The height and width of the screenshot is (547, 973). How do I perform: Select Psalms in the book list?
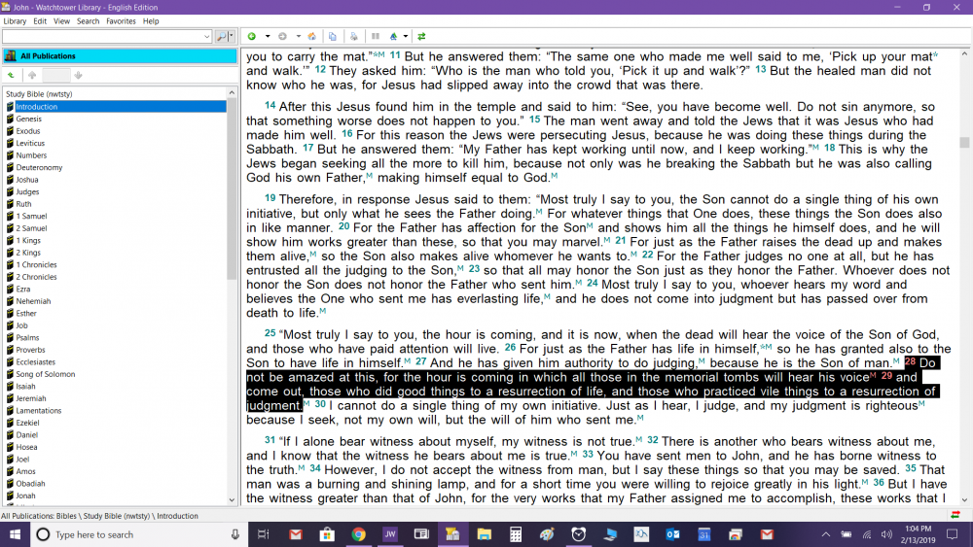(x=27, y=337)
